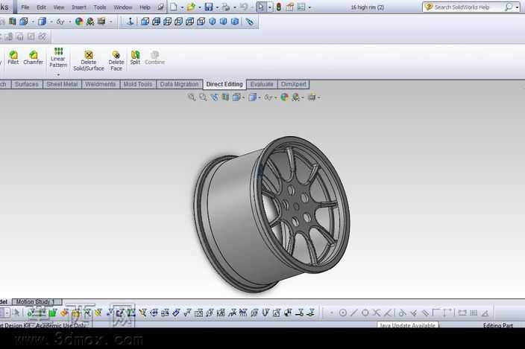Click the line sketch tool in bottom toolbar

click(354, 313)
